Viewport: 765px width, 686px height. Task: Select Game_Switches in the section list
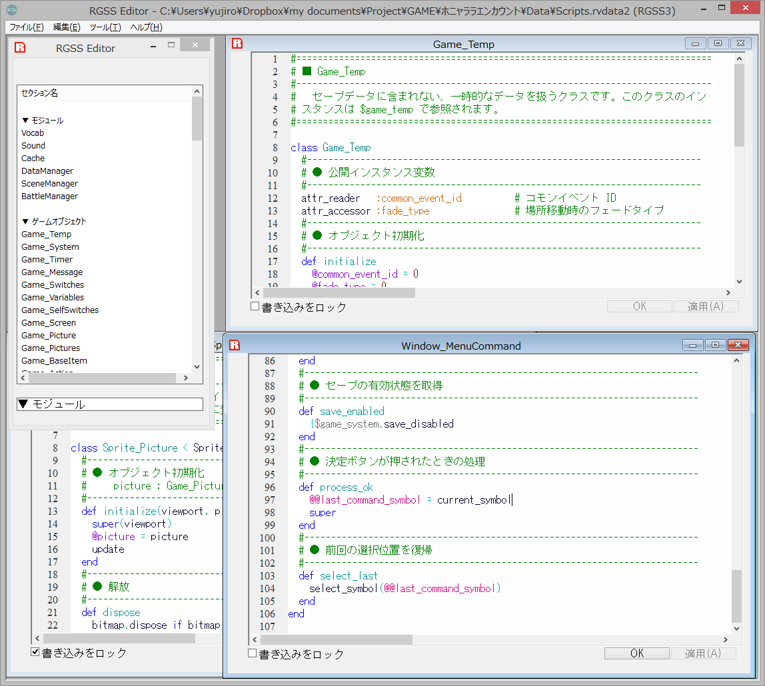click(53, 284)
